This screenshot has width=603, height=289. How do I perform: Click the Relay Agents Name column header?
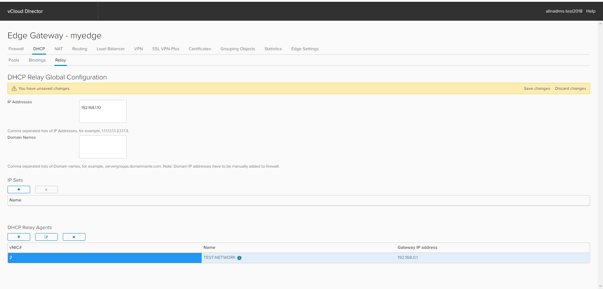pyautogui.click(x=299, y=248)
